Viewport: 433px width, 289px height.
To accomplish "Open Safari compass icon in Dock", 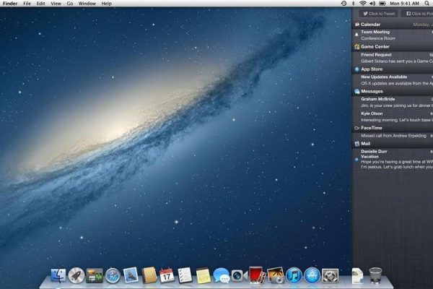I will (x=113, y=275).
